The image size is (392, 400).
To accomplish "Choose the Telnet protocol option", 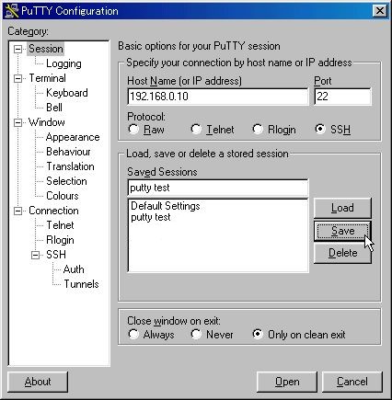I will pyautogui.click(x=196, y=129).
